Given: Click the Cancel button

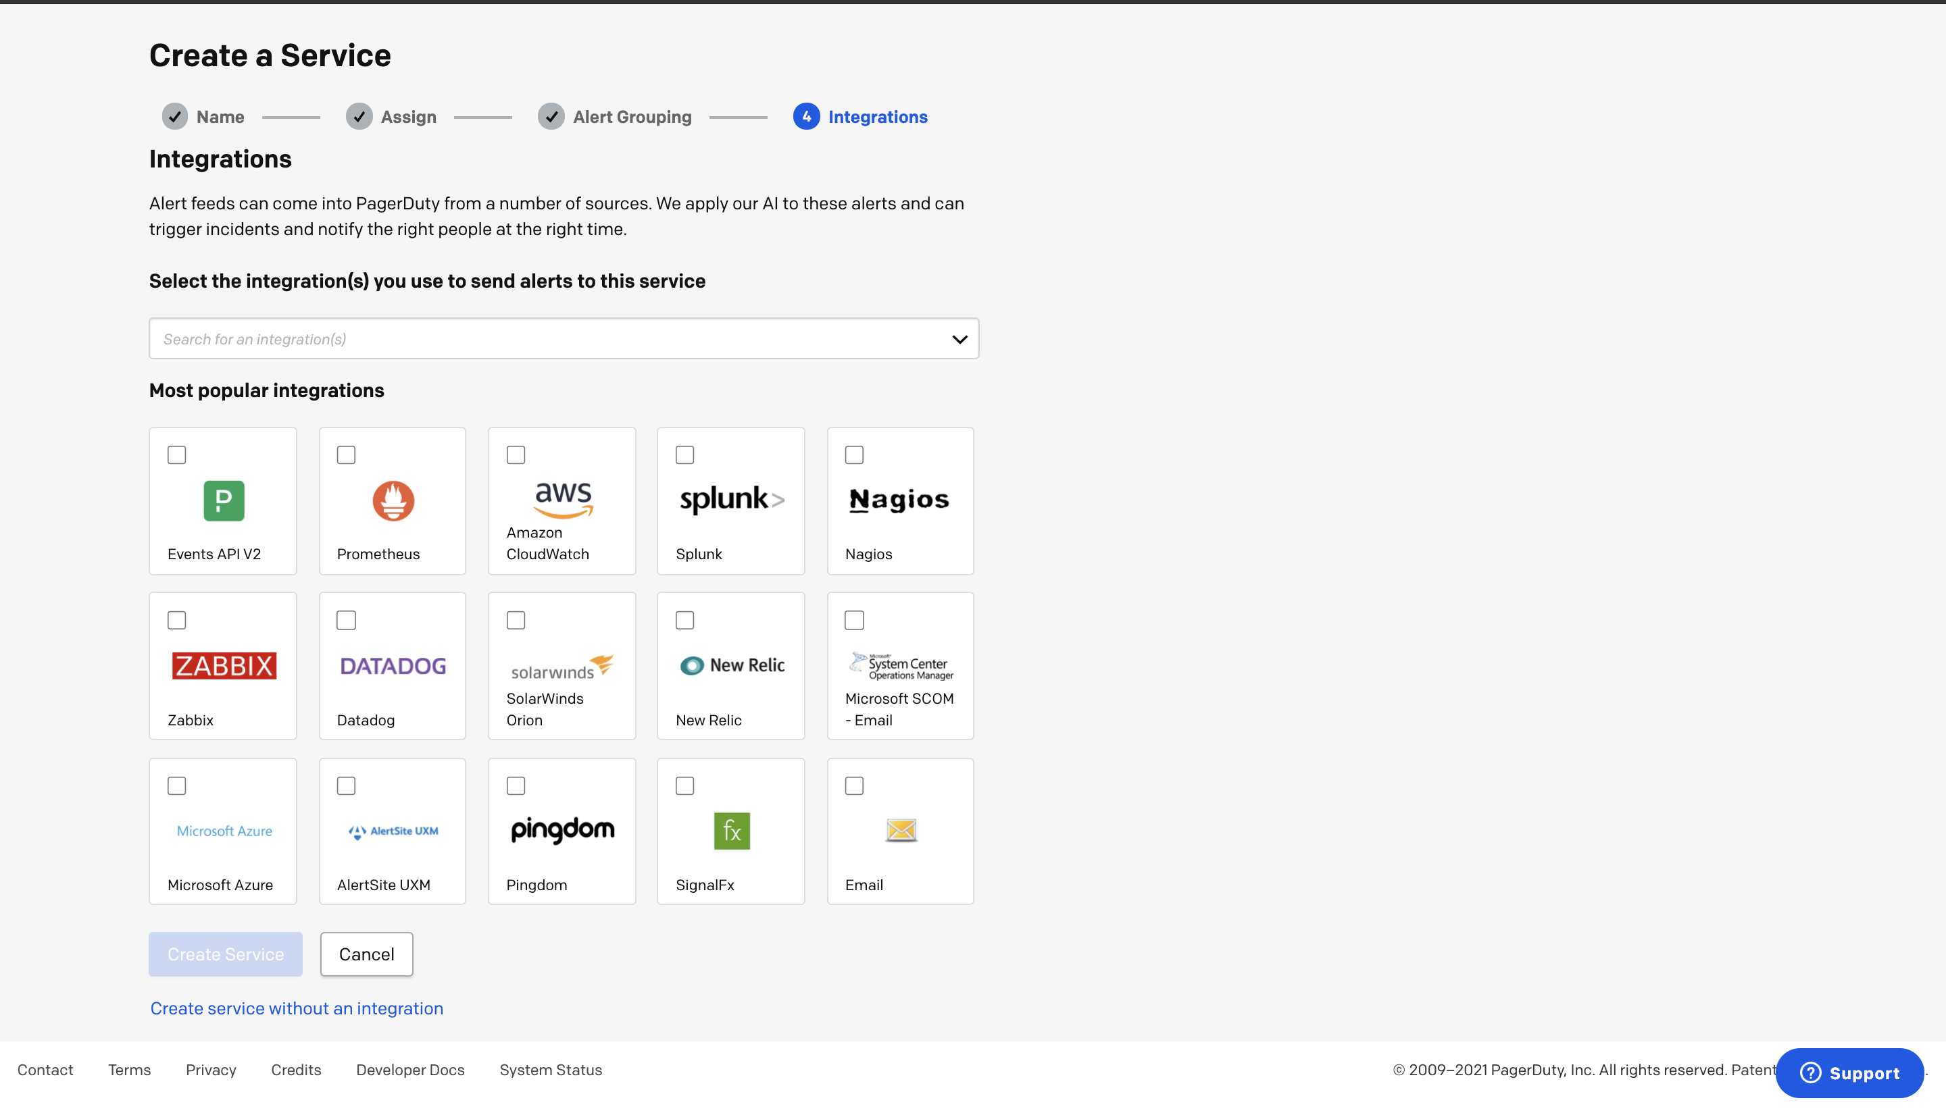Looking at the screenshot, I should [x=367, y=954].
